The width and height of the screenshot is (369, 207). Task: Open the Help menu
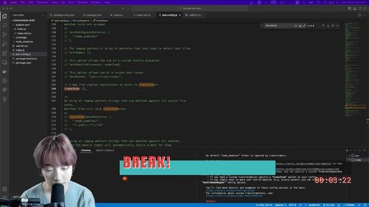[x=107, y=2]
